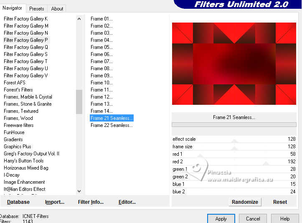This screenshot has width=302, height=223.
Task: Choose Frame 04 filter
Action: coord(102,40)
